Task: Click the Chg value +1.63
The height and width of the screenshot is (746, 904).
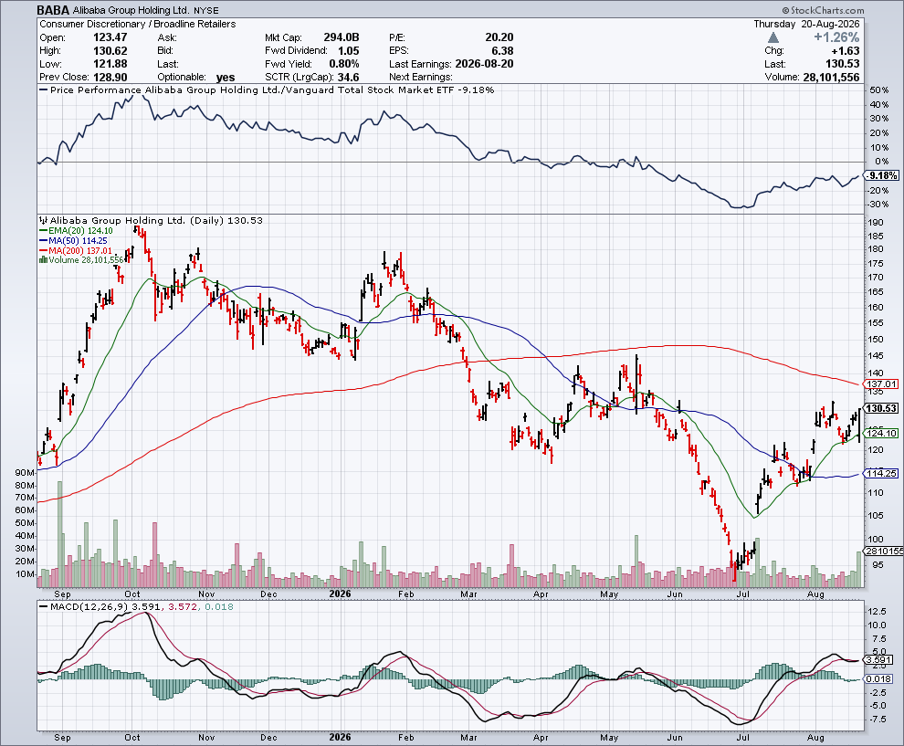Action: coord(846,51)
